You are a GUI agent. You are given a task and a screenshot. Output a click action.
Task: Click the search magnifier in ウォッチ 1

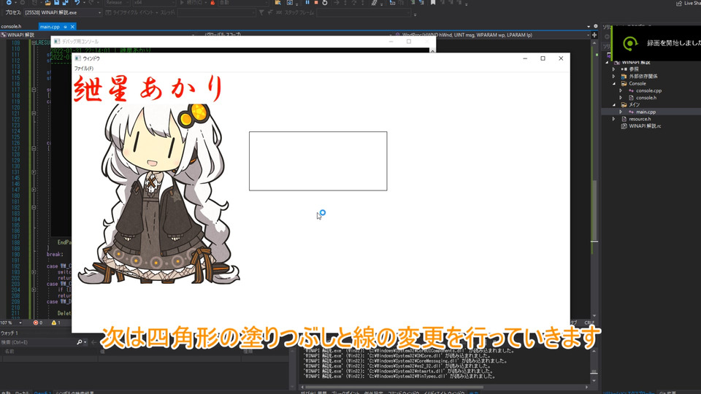pyautogui.click(x=79, y=342)
